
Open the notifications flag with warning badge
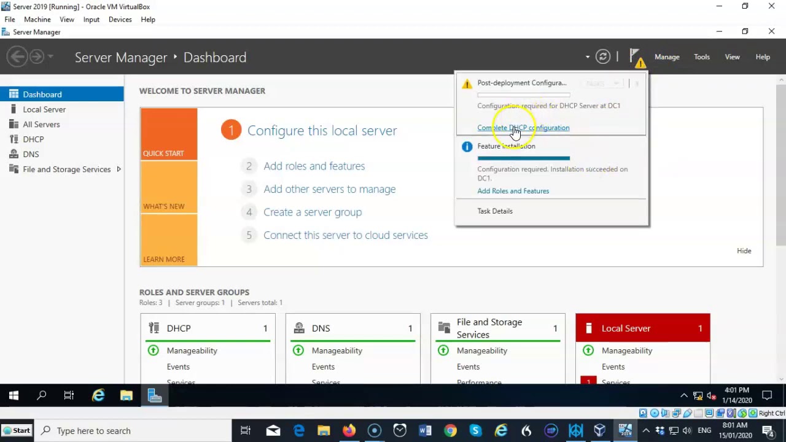point(637,58)
